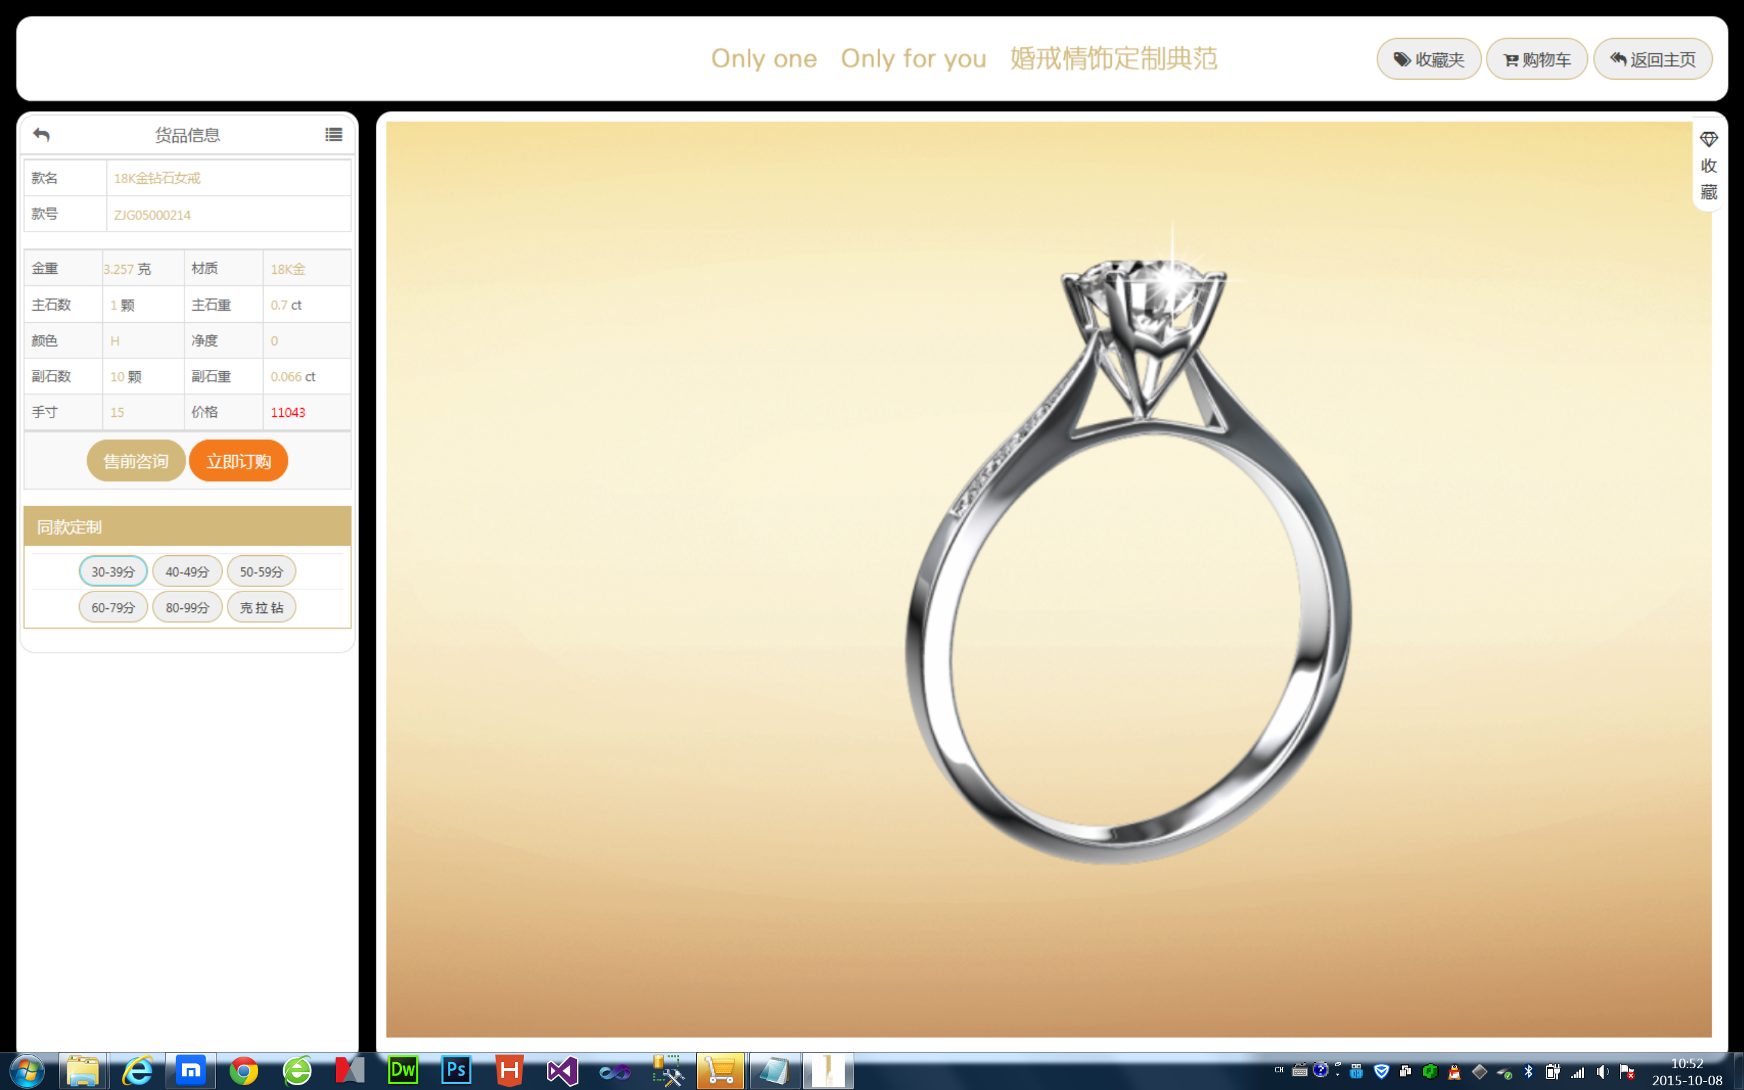Select the 40-49分 carat option
Viewport: 1744px width, 1090px height.
click(x=187, y=571)
